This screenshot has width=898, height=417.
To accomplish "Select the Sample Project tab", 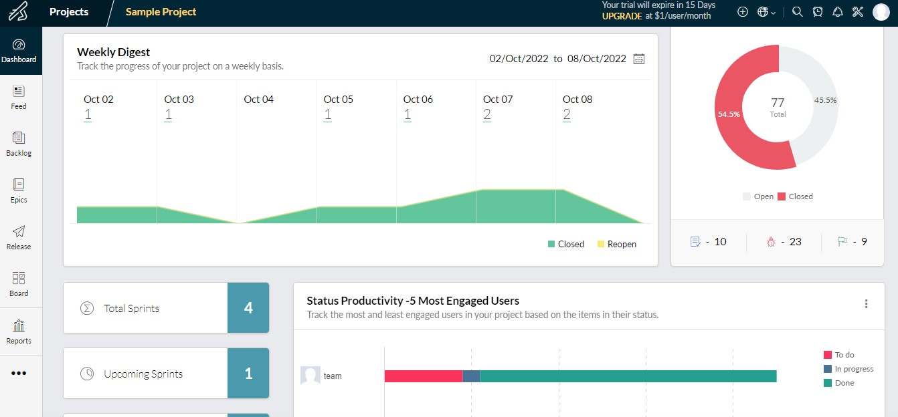I will pyautogui.click(x=161, y=12).
